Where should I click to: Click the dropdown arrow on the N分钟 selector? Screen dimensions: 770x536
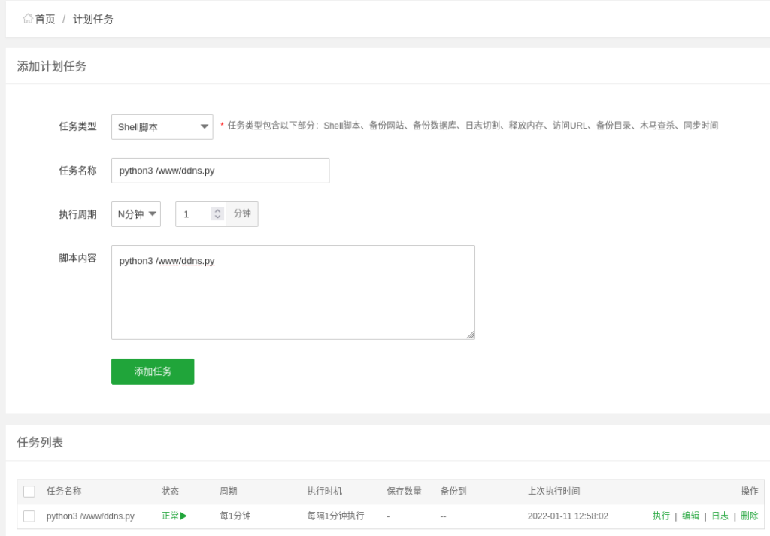(152, 213)
